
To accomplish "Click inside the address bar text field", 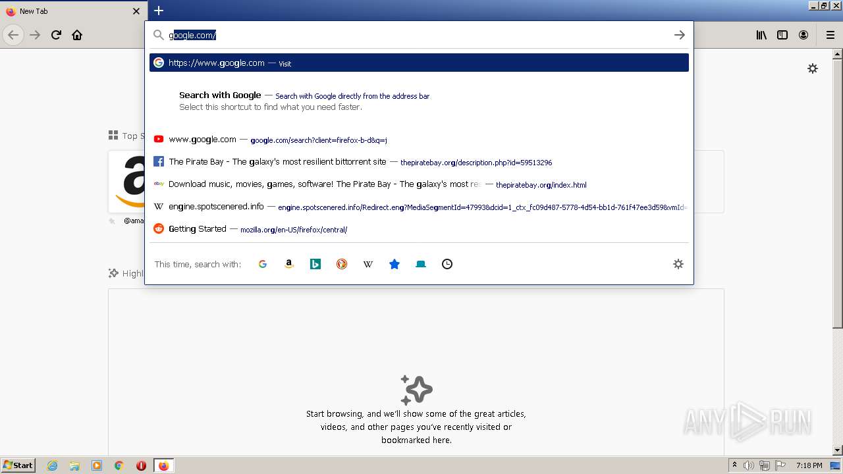I will pyautogui.click(x=419, y=35).
